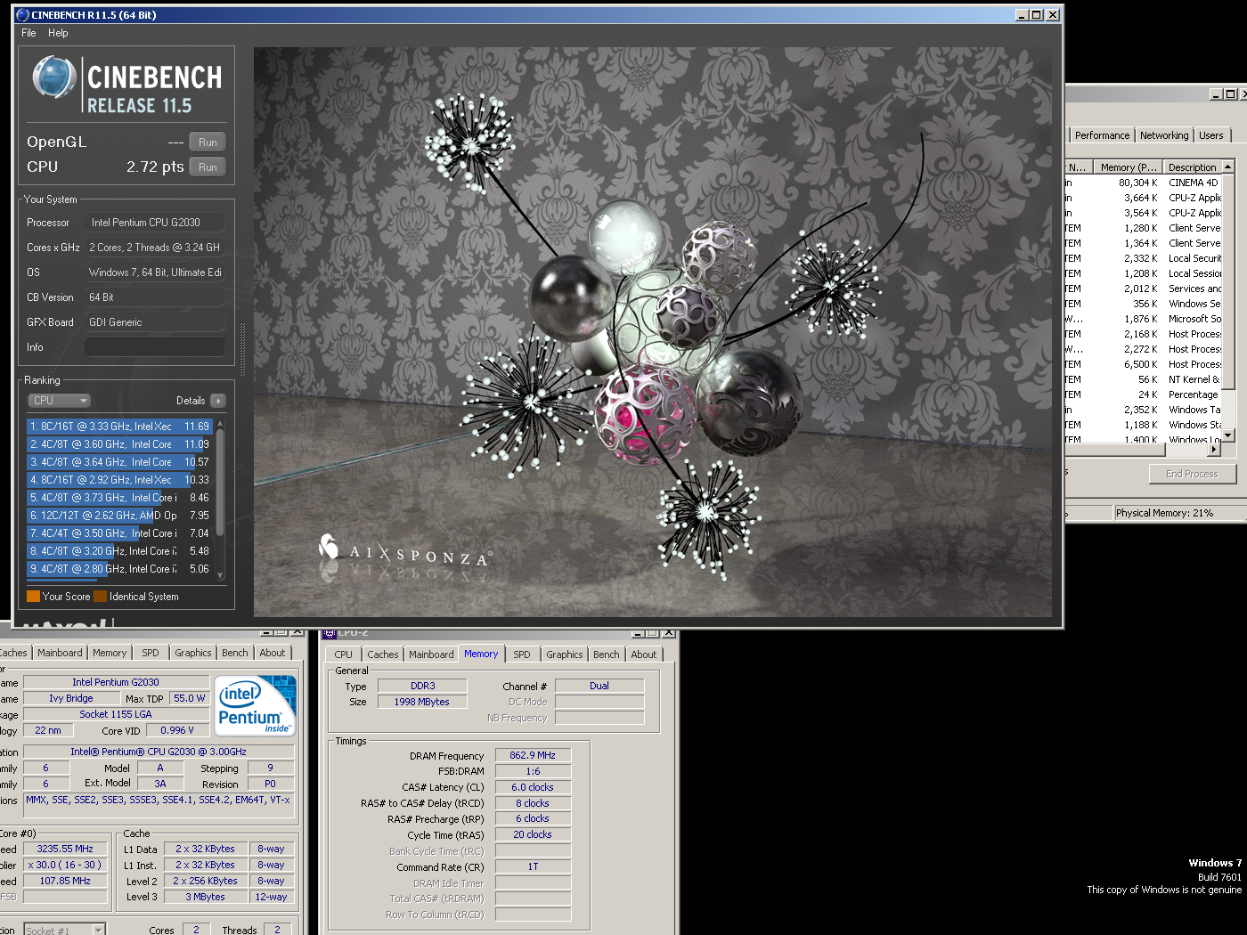Sort by Description column in Task Manager
Viewport: 1247px width, 935px height.
1193,167
